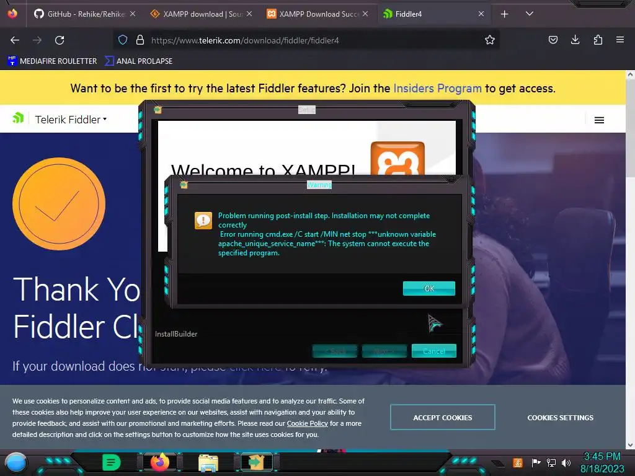Open the volume speaker icon
The height and width of the screenshot is (476, 635).
(x=566, y=462)
